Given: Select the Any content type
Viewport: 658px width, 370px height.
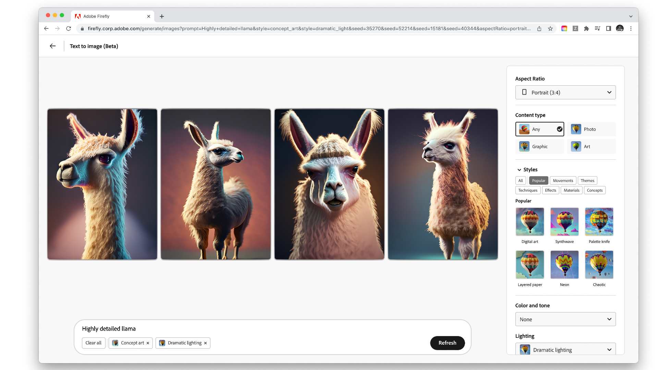Looking at the screenshot, I should pos(540,129).
